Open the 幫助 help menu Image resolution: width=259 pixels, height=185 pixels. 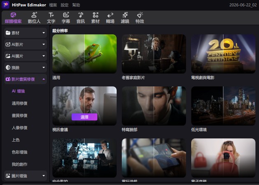(x=76, y=5)
